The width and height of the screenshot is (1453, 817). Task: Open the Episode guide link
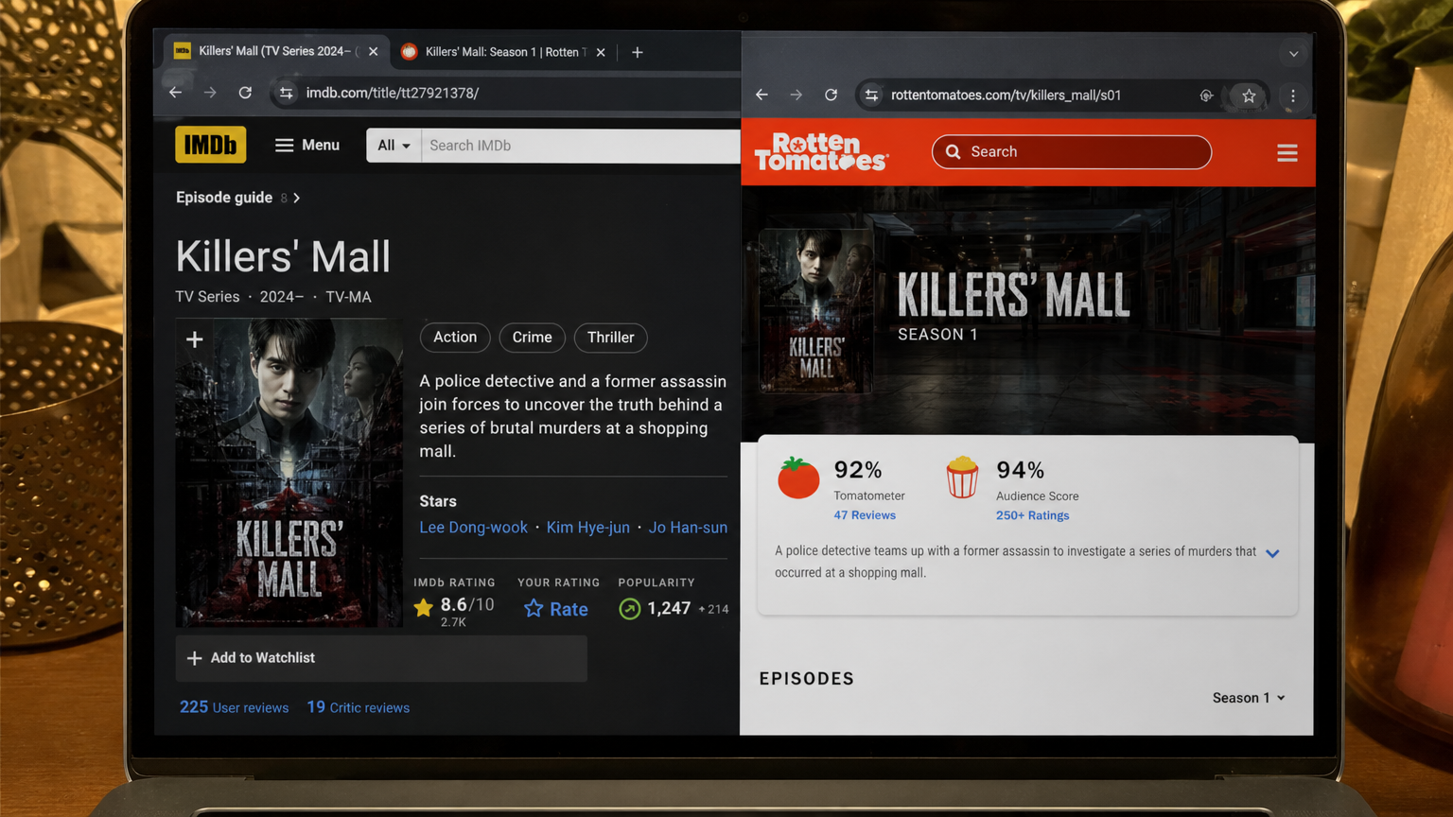[x=224, y=198]
